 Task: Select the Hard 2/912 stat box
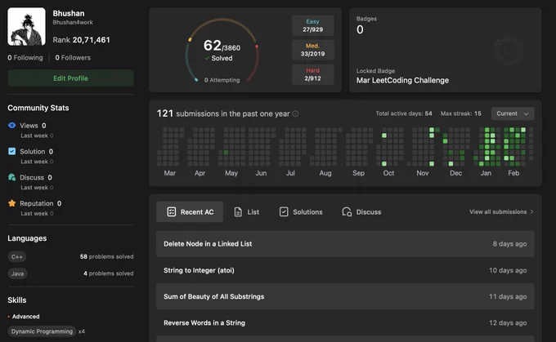[x=312, y=74]
